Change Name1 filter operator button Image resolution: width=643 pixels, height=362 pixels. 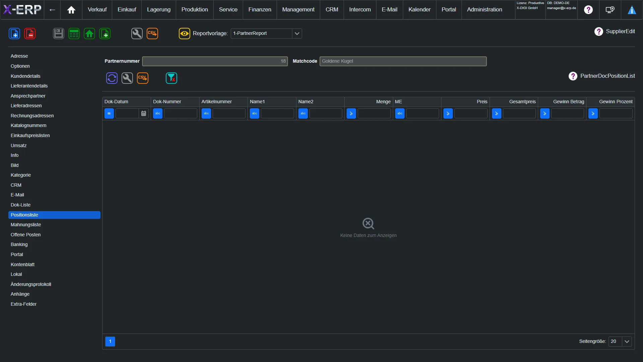(255, 113)
